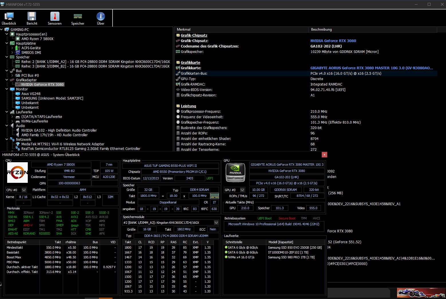Screen dimensions: 446x299
Task: Click the NVIDIA GA102 audio controller icon
Action: [18, 130]
